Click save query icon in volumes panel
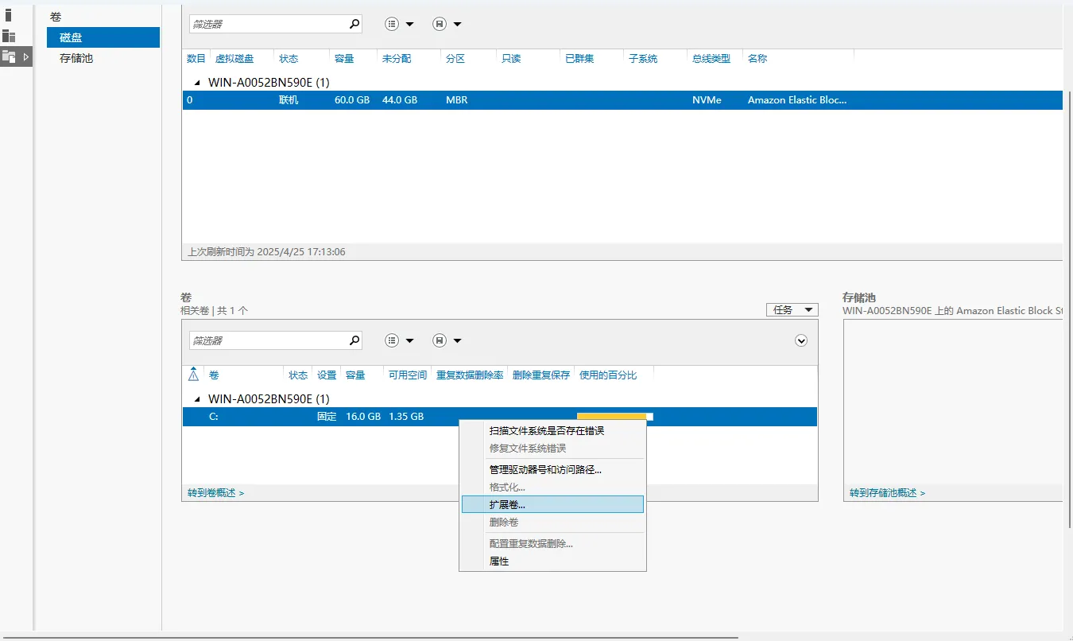Viewport: 1073px width, 641px height. 447,340
